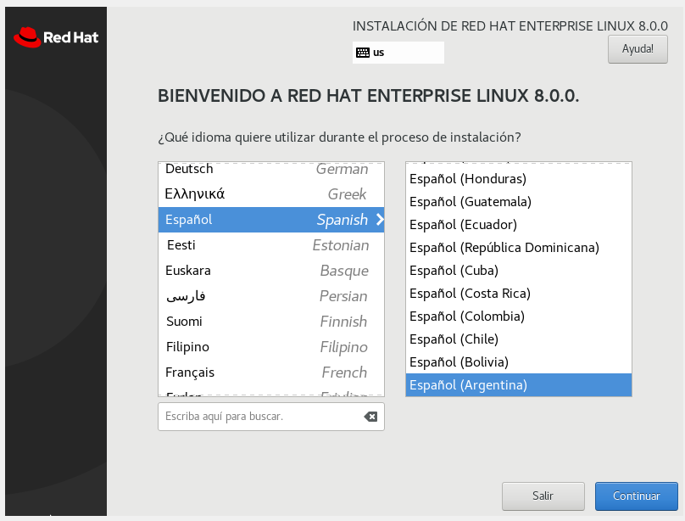Click the arrow chevron on the Español row
Image resolution: width=685 pixels, height=521 pixels.
pos(380,220)
